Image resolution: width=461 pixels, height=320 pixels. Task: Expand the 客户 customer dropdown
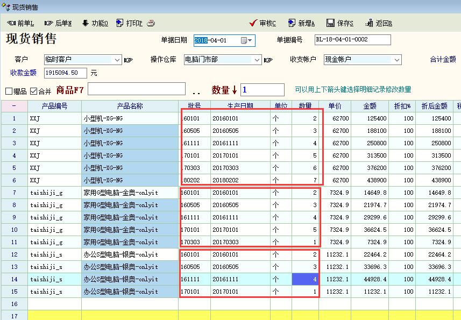tap(117, 60)
